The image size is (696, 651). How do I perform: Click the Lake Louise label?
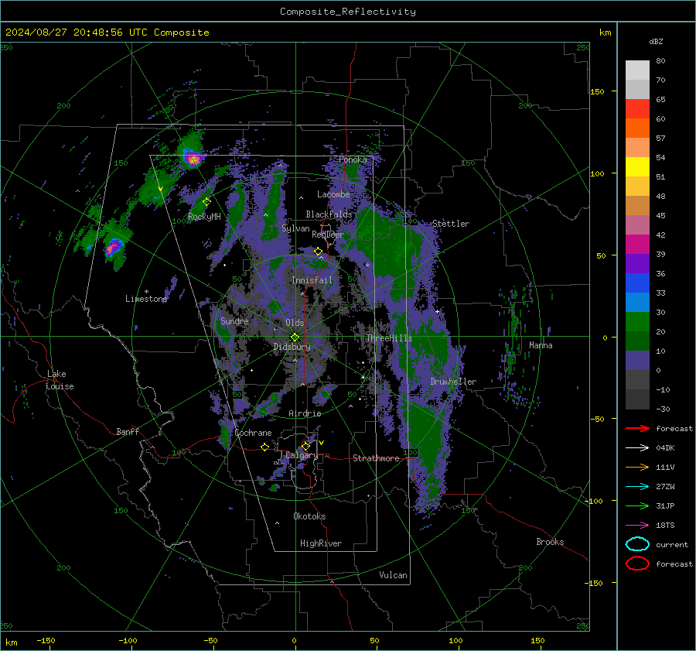click(x=60, y=380)
